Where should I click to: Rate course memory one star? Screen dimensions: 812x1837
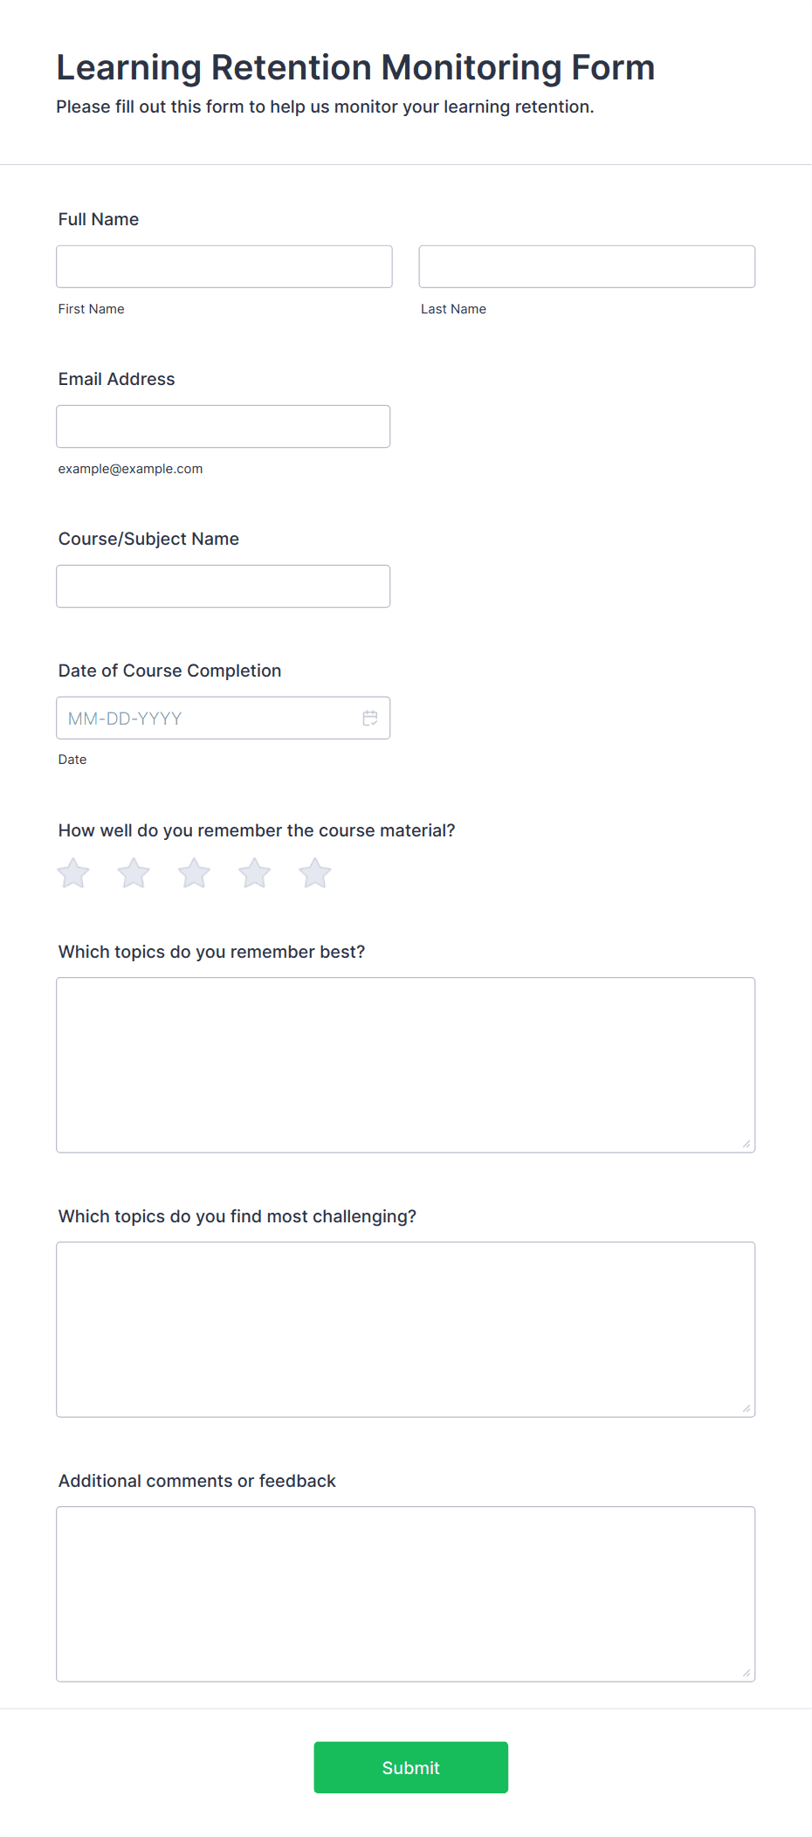pos(73,873)
